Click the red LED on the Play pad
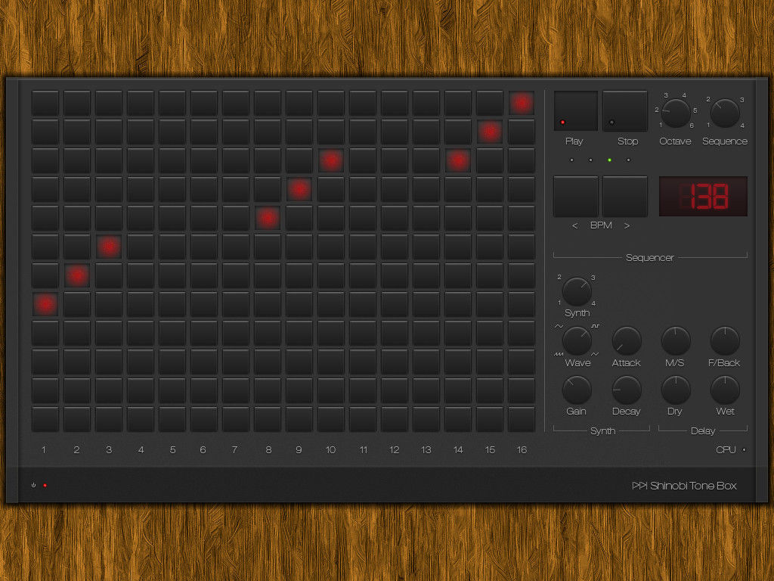774x581 pixels. (x=562, y=122)
